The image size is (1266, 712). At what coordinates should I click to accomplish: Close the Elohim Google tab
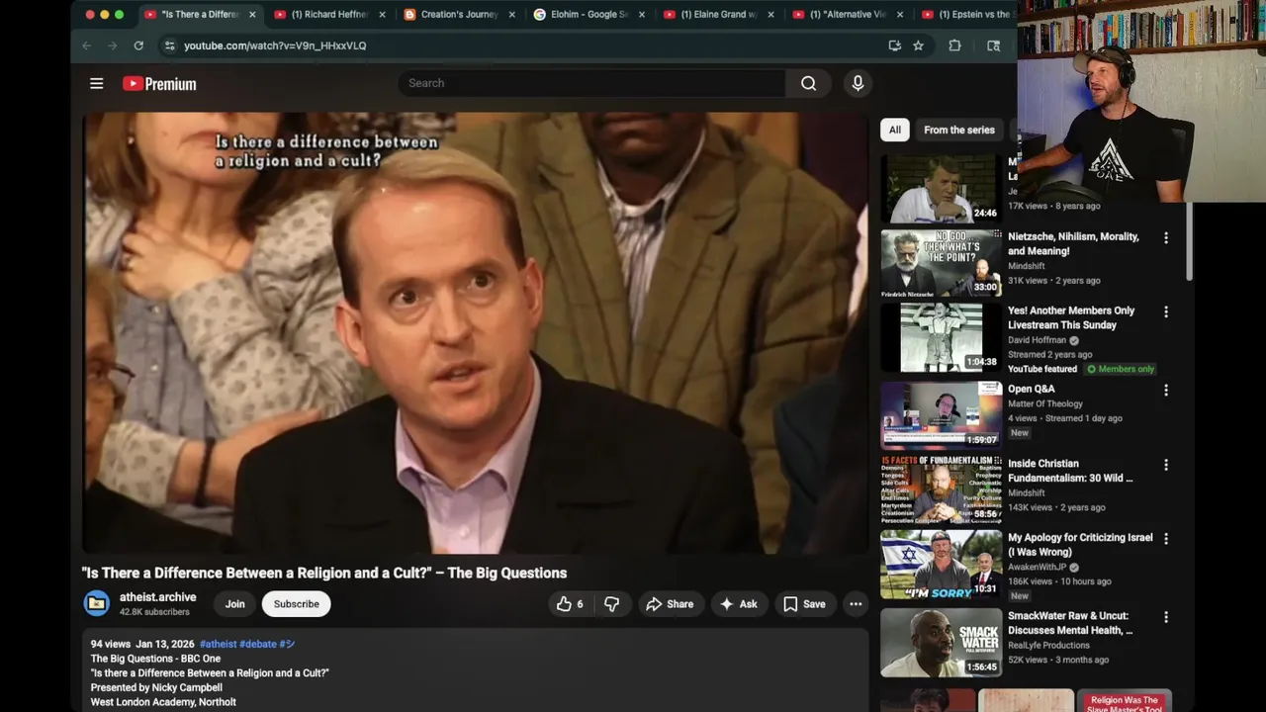point(642,15)
